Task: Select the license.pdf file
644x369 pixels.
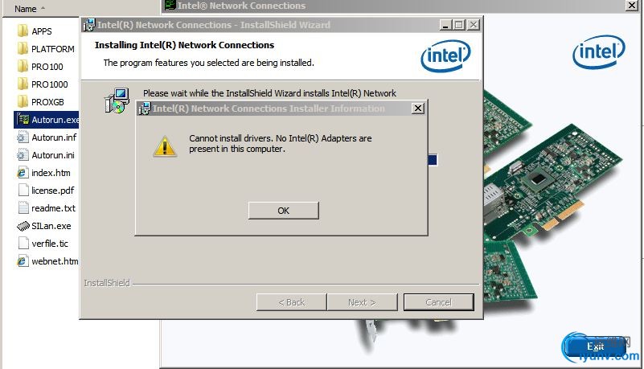Action: [46, 191]
